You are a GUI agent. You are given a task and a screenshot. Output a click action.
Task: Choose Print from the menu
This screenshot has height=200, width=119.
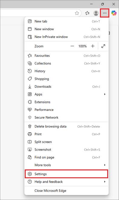[66, 134]
